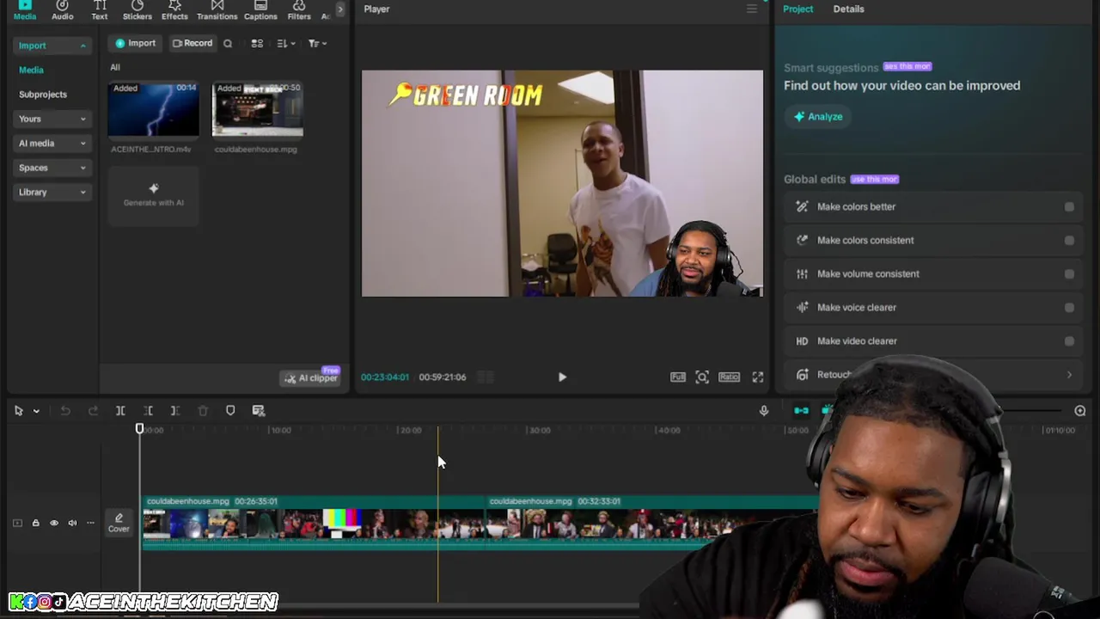Select the couldabeenhouse.mpg media thumbnail
Viewport: 1100px width, 619px height.
coord(257,109)
